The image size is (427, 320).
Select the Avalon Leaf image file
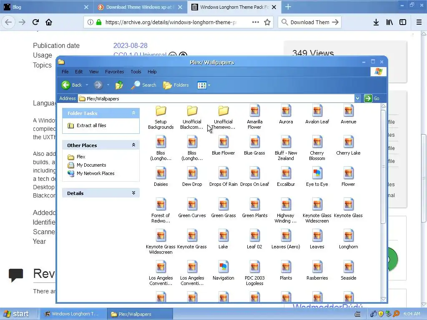317,115
